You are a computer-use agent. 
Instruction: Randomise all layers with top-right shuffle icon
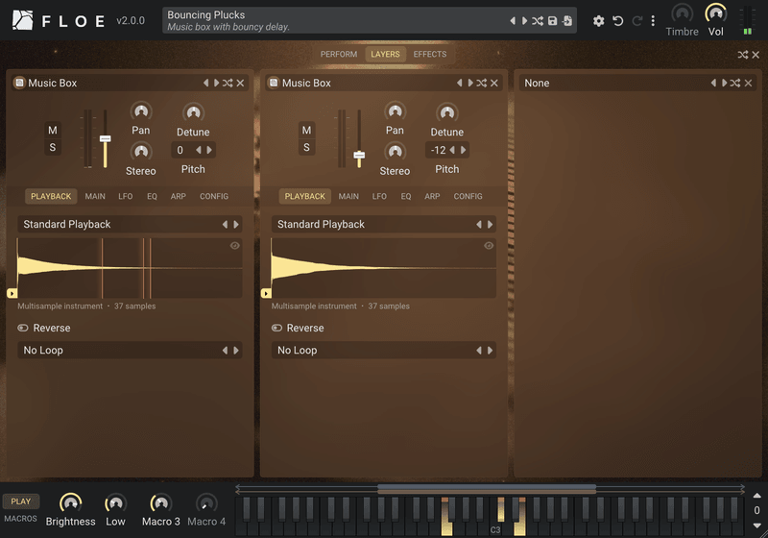pos(743,55)
